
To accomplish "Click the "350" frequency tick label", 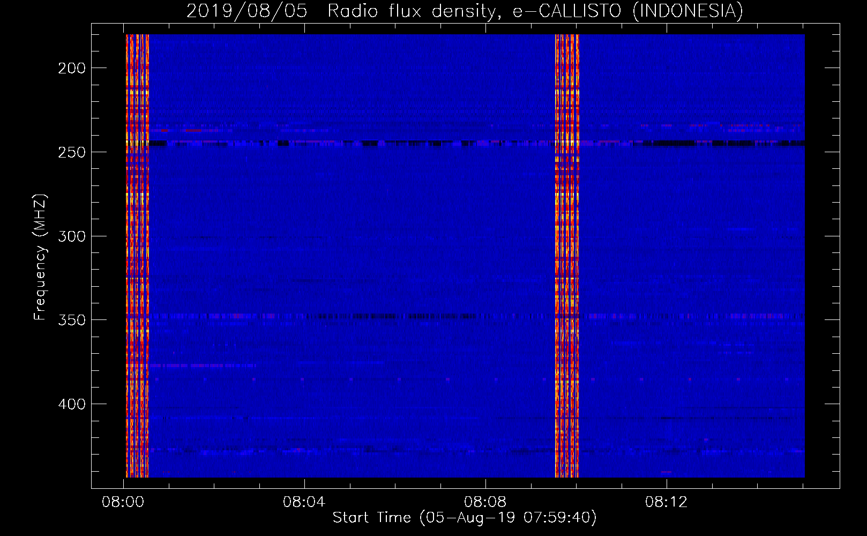I will coord(71,320).
